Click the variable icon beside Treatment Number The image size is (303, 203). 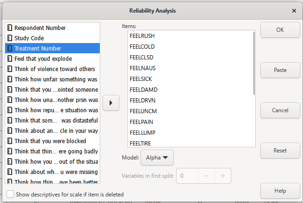click(10, 48)
